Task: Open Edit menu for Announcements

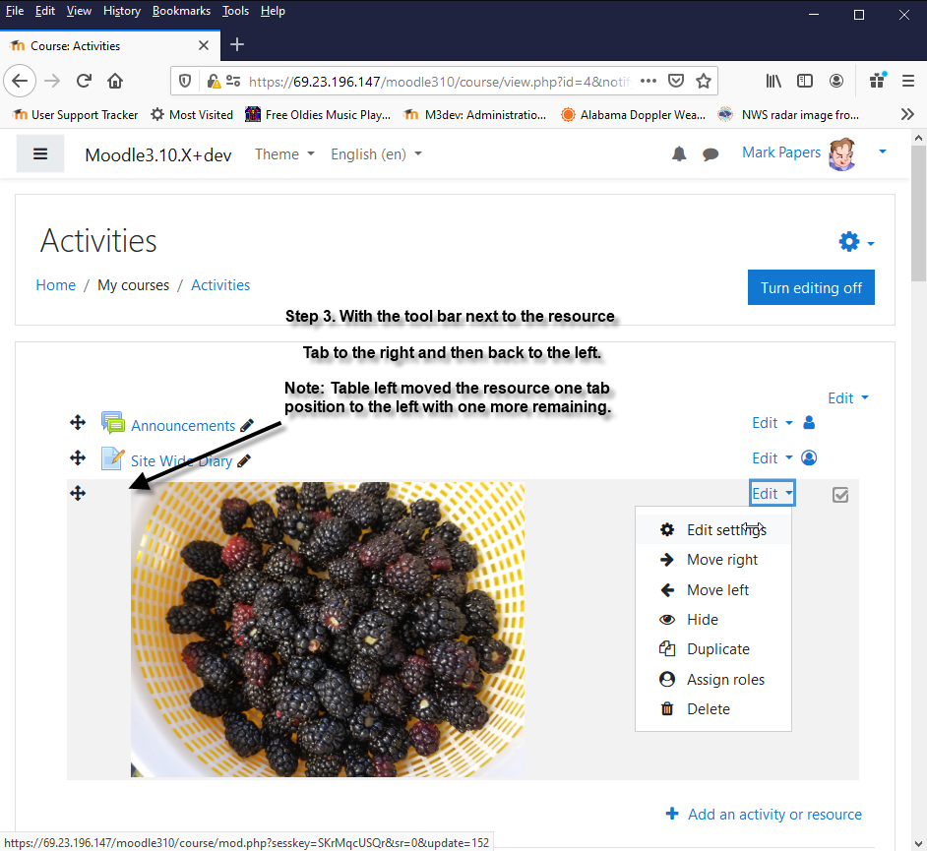Action: pyautogui.click(x=772, y=423)
